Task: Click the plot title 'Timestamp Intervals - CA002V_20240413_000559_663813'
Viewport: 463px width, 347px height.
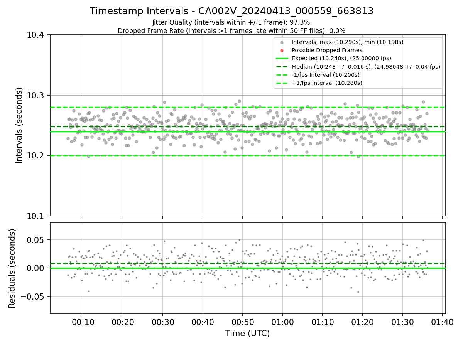Action: (x=231, y=11)
